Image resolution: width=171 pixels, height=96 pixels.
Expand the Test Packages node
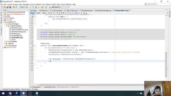click(x=5, y=42)
